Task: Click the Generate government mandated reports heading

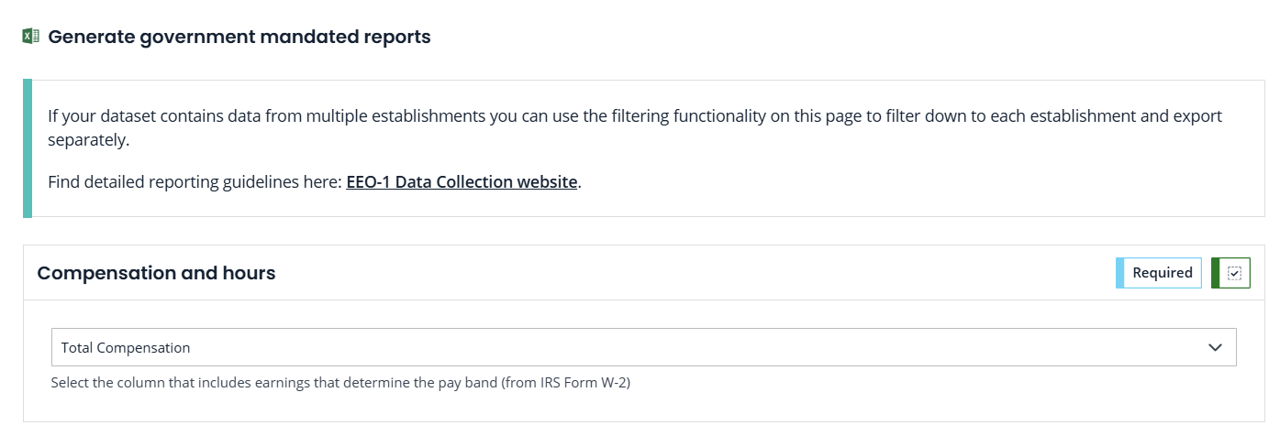Action: click(x=239, y=38)
